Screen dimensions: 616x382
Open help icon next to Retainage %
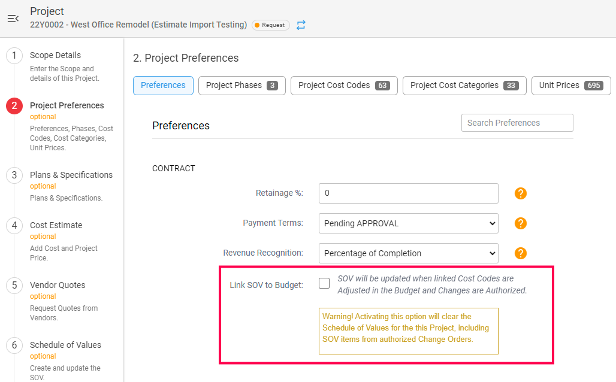pyautogui.click(x=521, y=193)
